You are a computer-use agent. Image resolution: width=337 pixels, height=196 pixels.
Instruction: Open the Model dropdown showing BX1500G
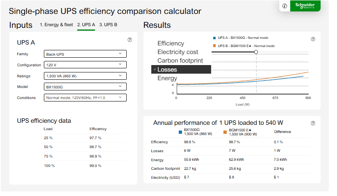point(85,87)
